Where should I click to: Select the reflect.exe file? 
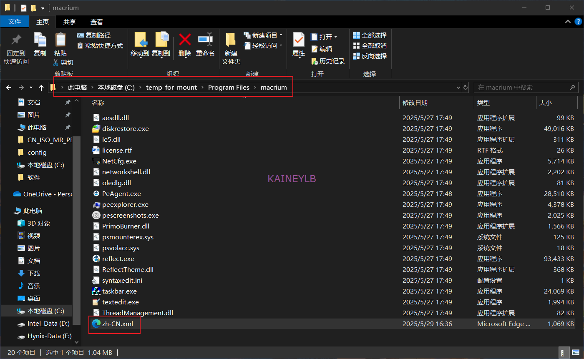coord(118,259)
